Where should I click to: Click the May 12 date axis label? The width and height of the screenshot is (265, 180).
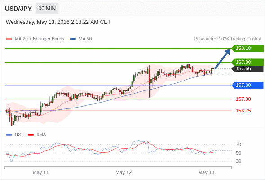[124, 172]
